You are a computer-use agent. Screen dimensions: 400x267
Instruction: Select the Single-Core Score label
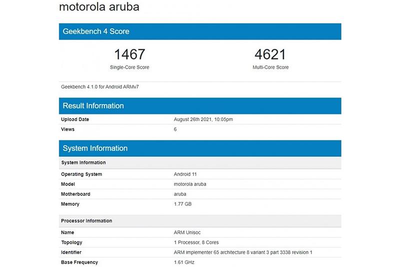pos(129,67)
